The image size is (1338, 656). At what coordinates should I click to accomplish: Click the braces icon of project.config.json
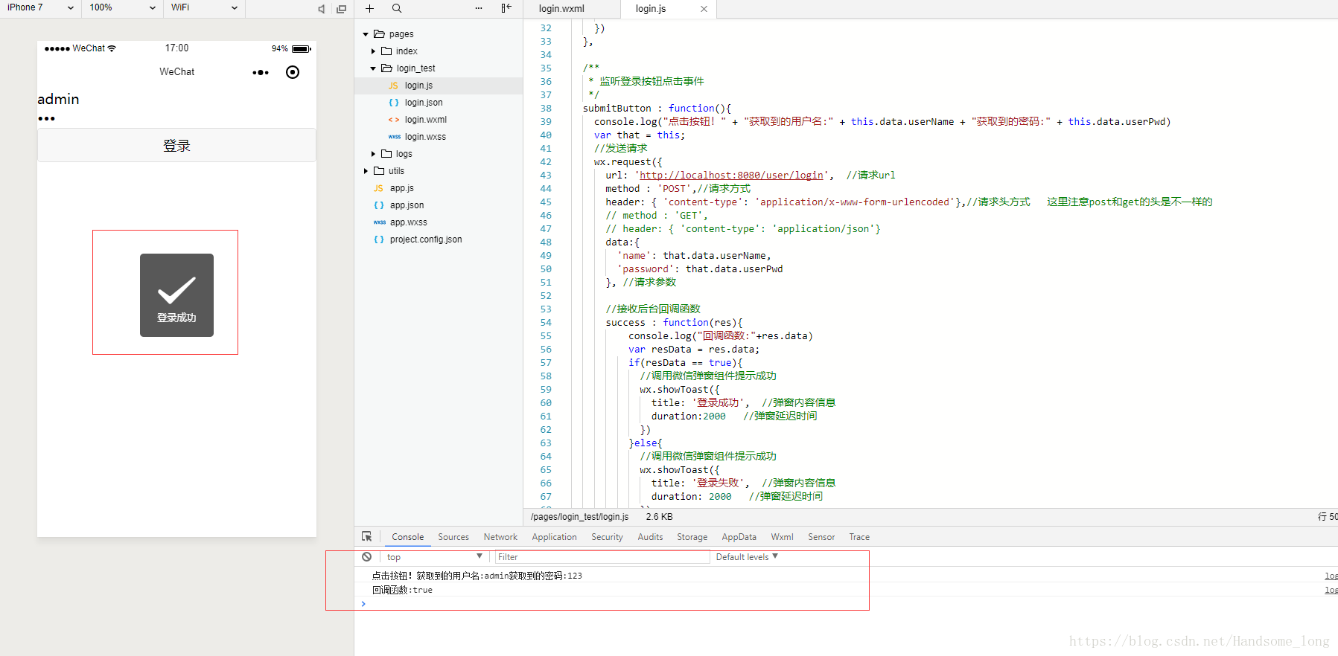[379, 239]
